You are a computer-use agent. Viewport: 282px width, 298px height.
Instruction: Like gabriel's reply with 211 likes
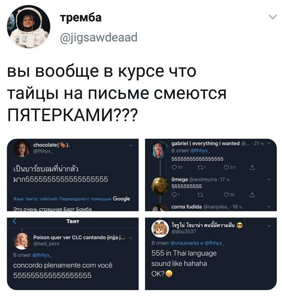[x=226, y=168]
